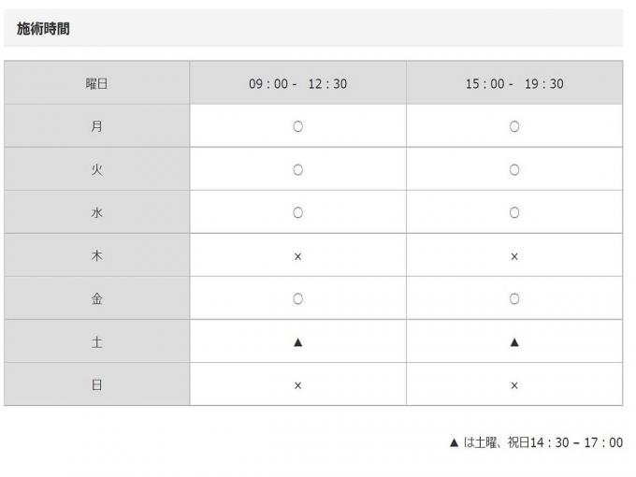Click the 日 row label
636x477 pixels.
[96, 385]
